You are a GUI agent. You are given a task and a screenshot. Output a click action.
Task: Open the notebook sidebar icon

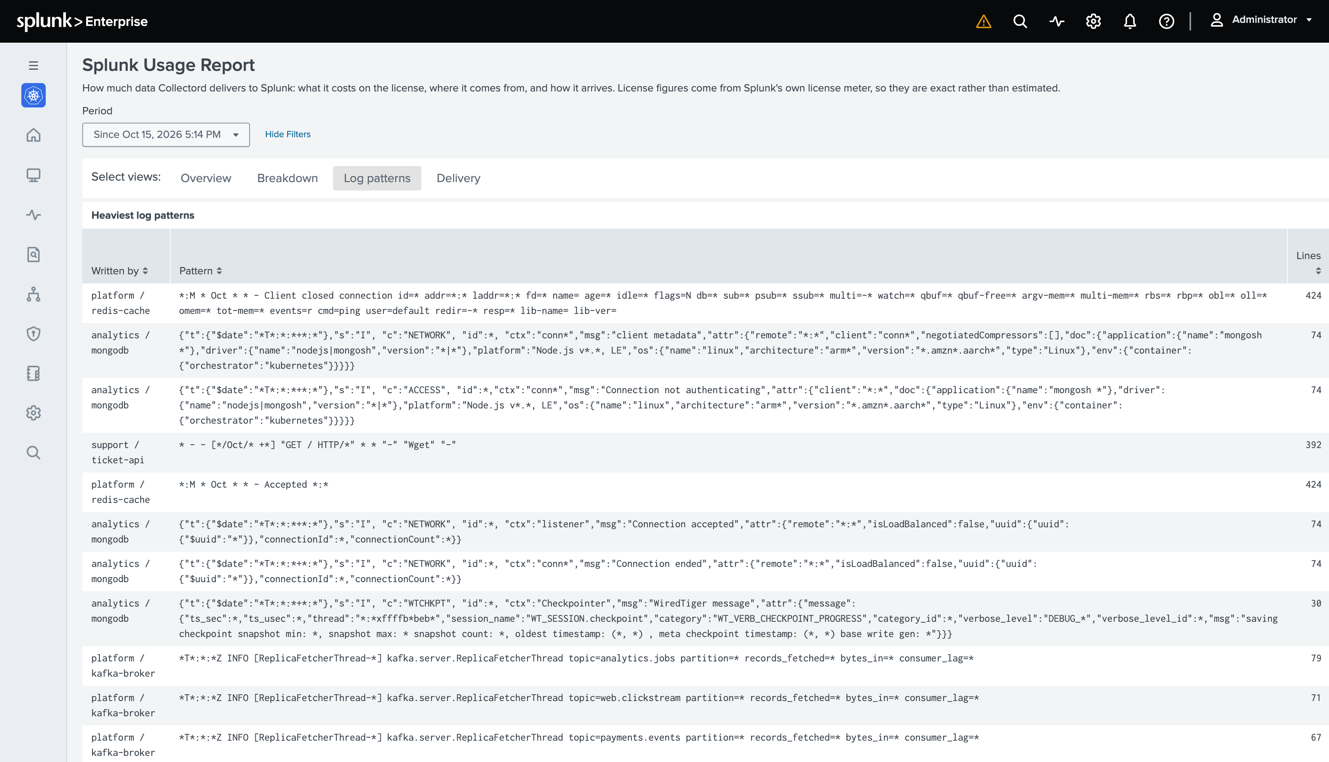(34, 373)
